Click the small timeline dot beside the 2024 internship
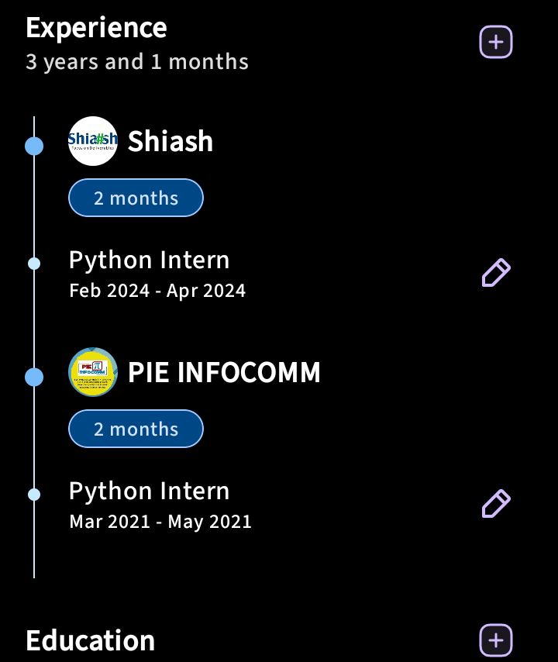The width and height of the screenshot is (558, 662). pyautogui.click(x=34, y=264)
